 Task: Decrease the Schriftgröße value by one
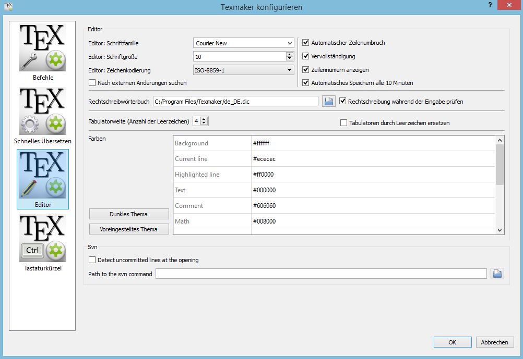[290, 58]
